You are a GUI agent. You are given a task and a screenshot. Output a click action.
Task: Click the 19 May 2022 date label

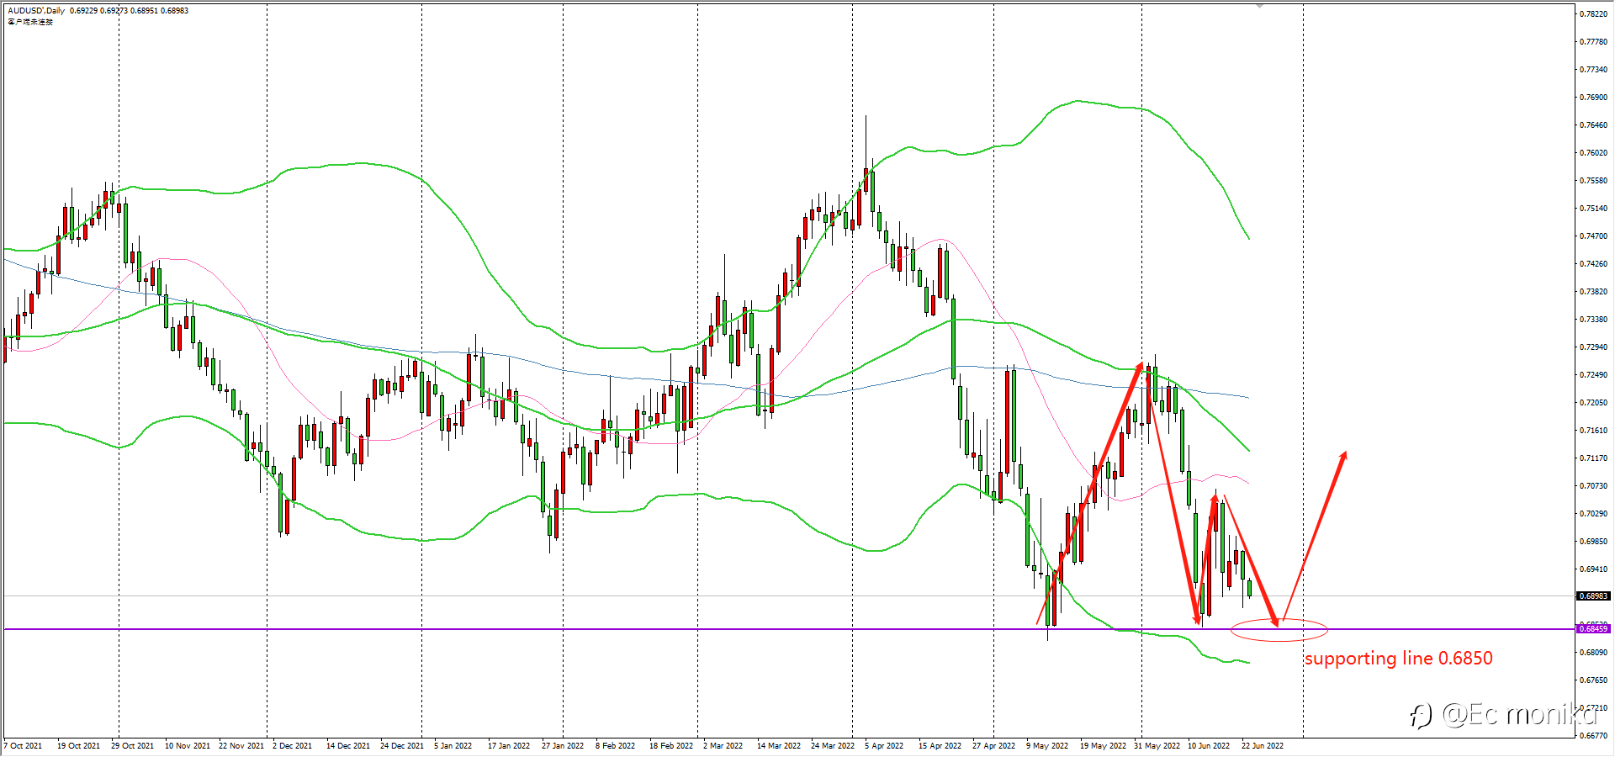1103,746
